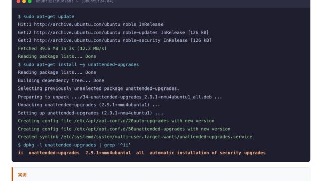
Task: Click the 50unattended-upgrades config file line
Action: 124,129
